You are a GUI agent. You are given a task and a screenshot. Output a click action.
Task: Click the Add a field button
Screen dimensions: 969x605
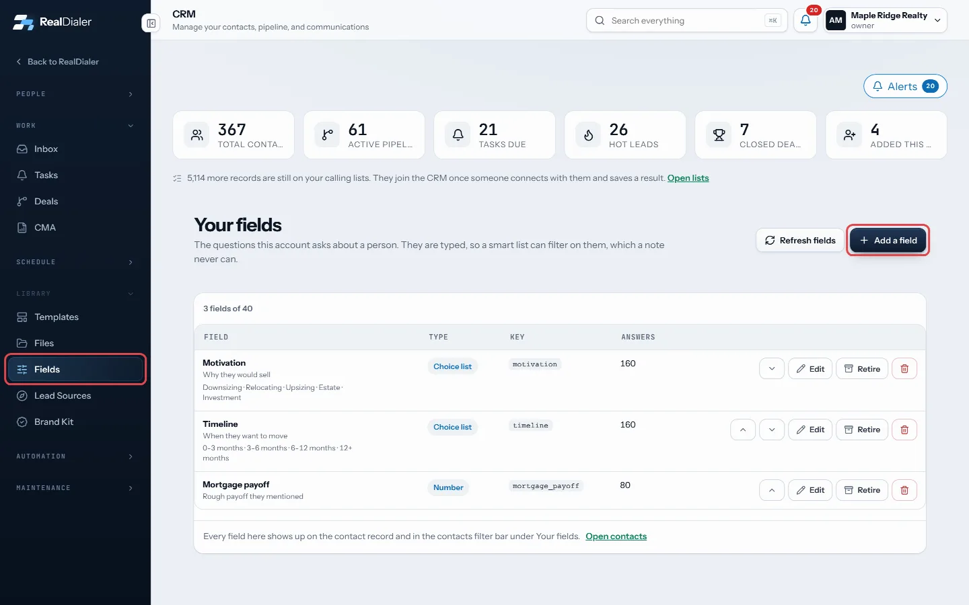[888, 241]
